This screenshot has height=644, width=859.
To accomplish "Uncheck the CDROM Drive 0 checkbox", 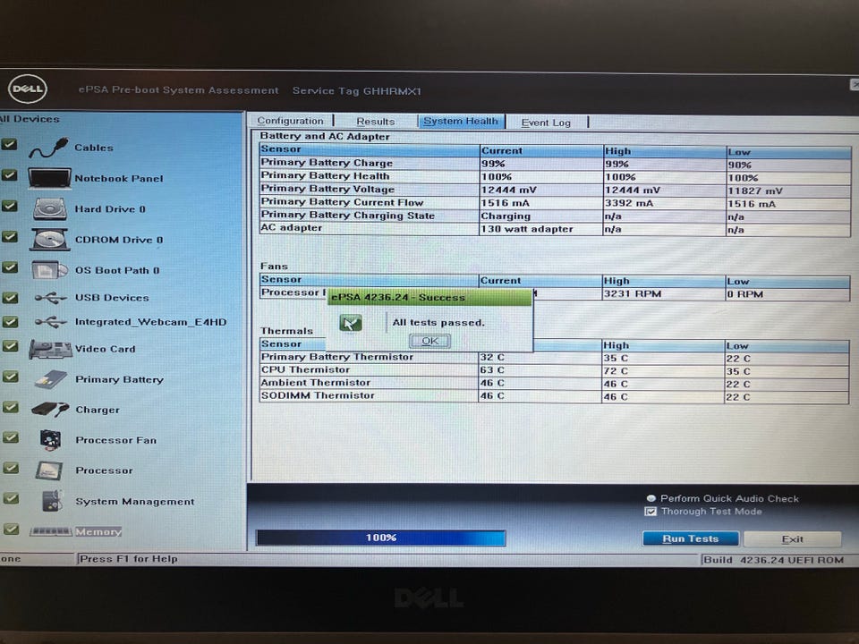I will (x=9, y=236).
